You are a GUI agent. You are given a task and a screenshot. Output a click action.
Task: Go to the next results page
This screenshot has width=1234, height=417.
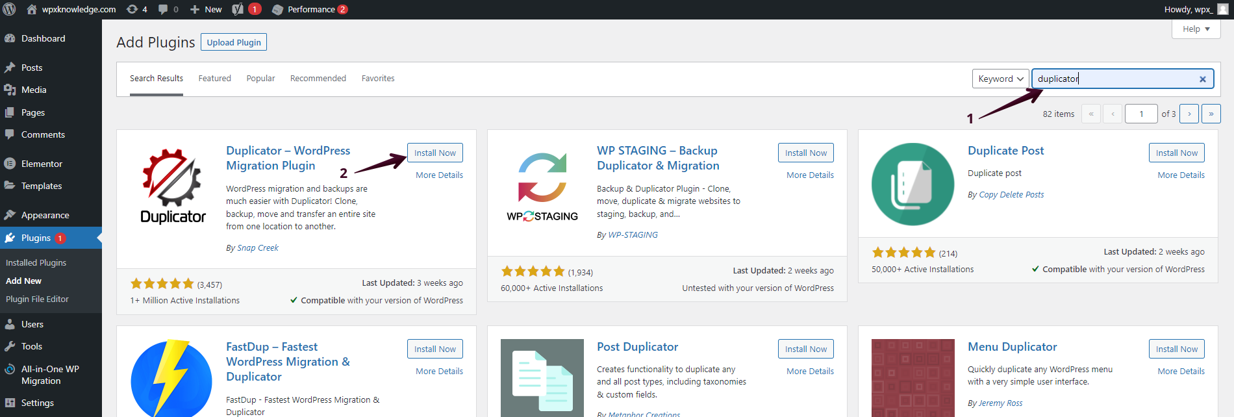[x=1189, y=114]
